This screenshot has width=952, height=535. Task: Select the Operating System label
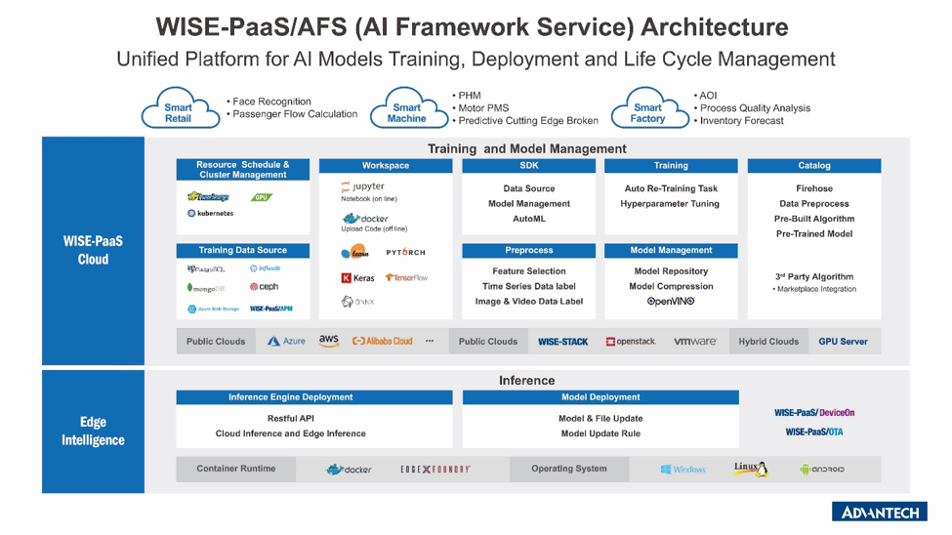pos(569,469)
